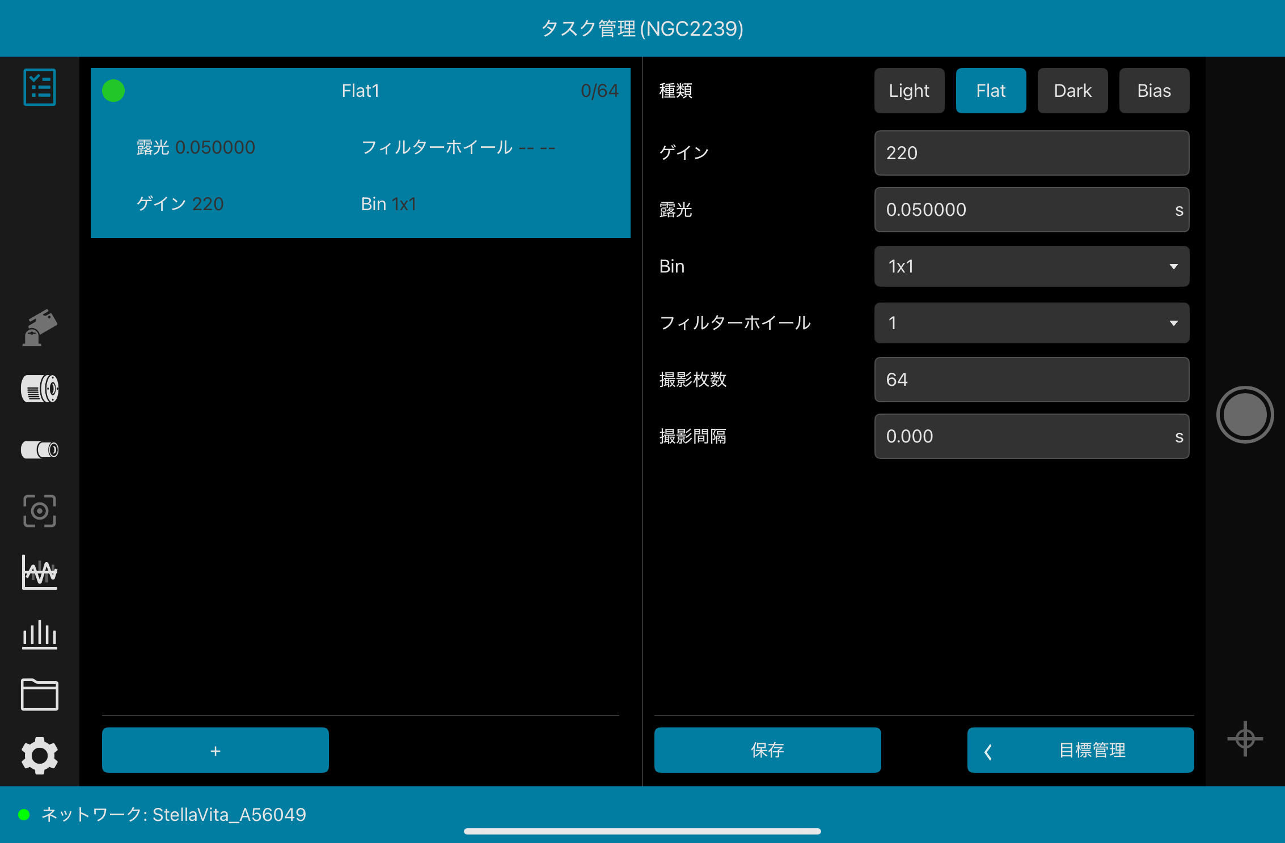Open the telescope mount icon
The height and width of the screenshot is (843, 1285).
point(40,327)
